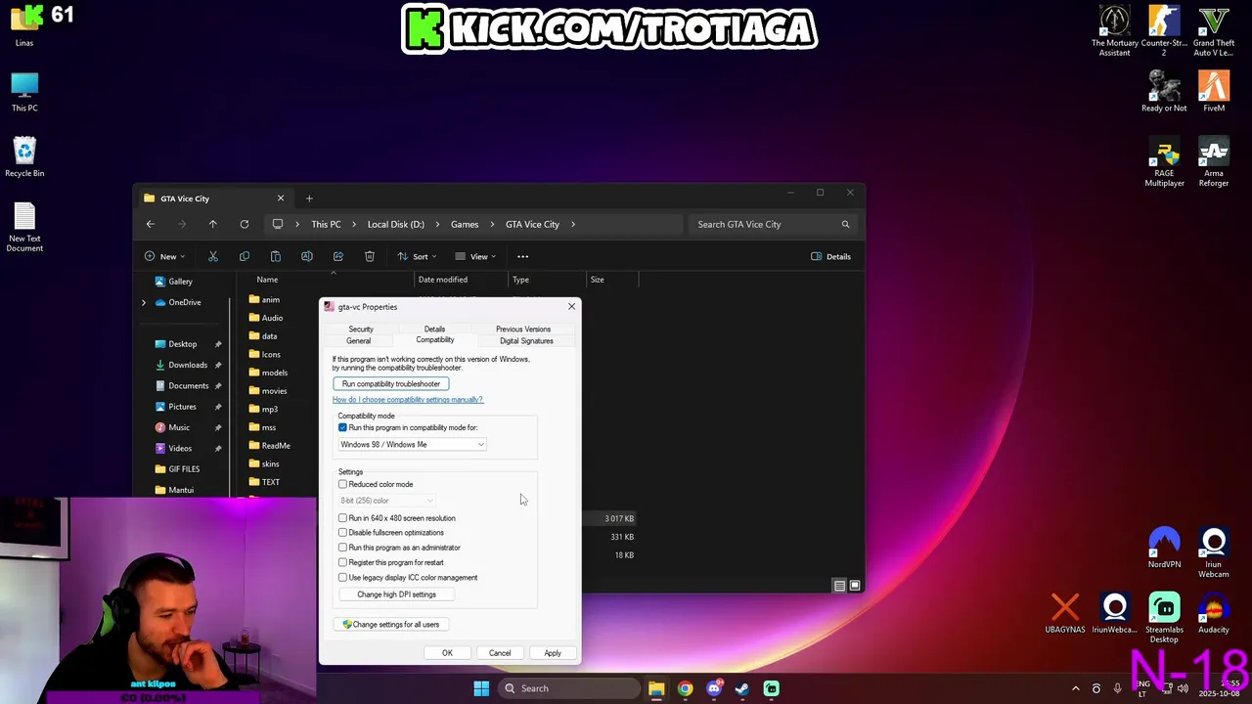Open NordVPN desktop shortcut
Viewport: 1252px width, 704px height.
[1164, 549]
